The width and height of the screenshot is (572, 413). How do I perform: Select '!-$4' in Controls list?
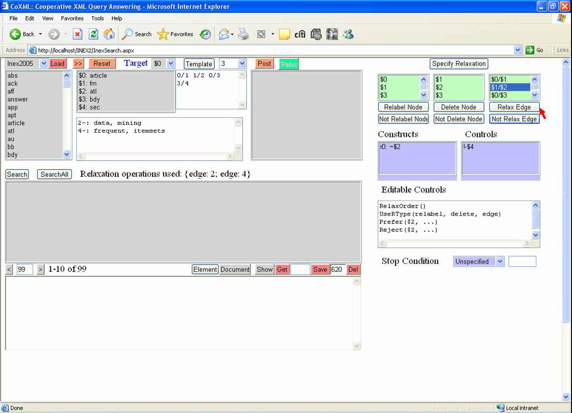click(501, 147)
